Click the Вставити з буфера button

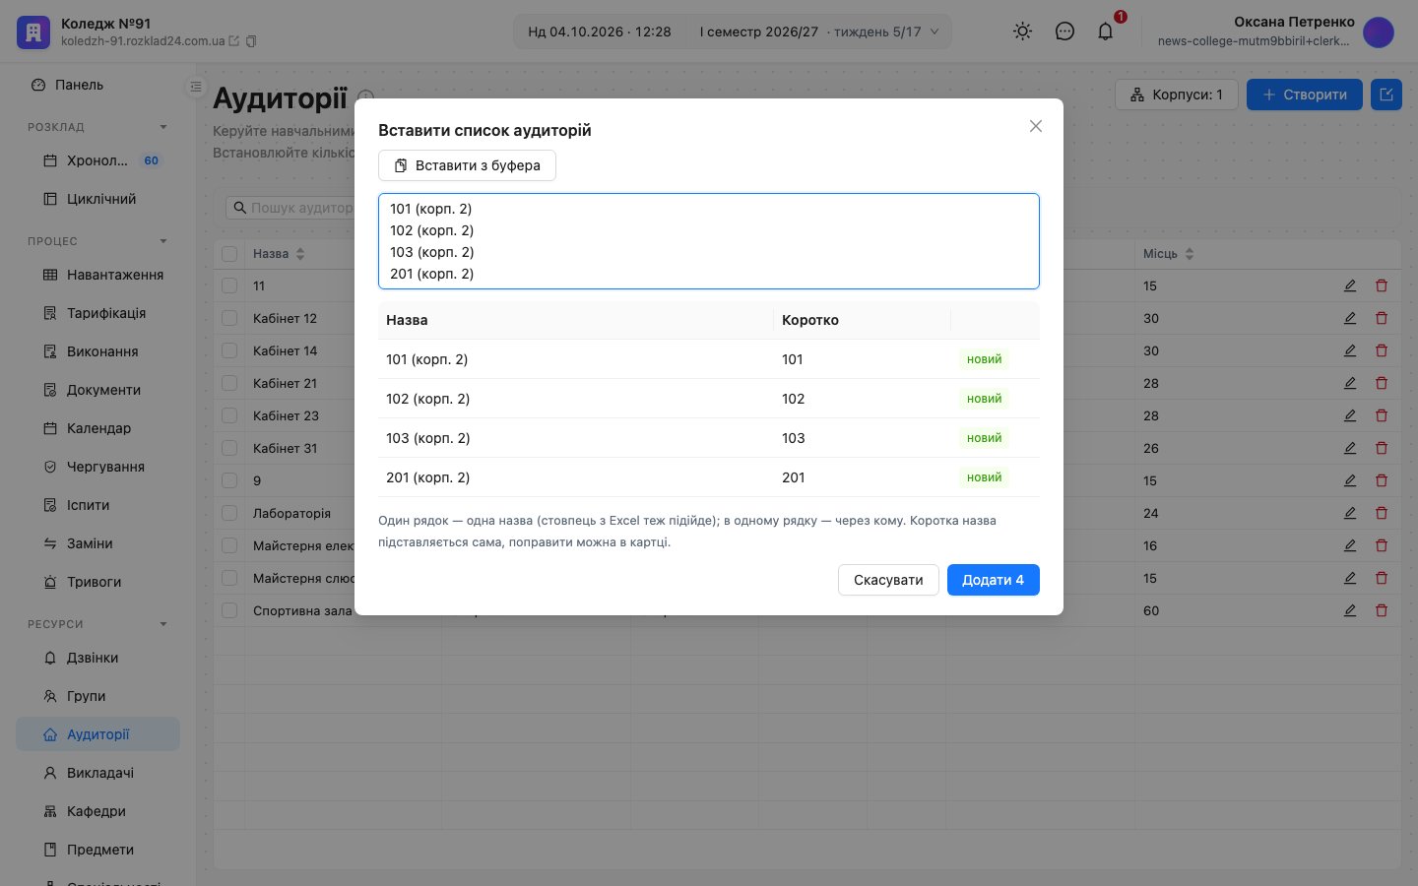pos(467,165)
